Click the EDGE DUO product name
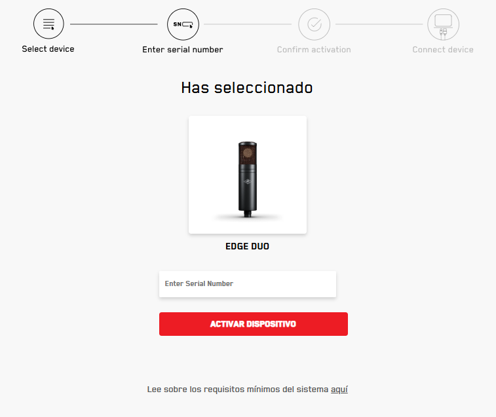Screen dimensions: 496x417 [248, 246]
